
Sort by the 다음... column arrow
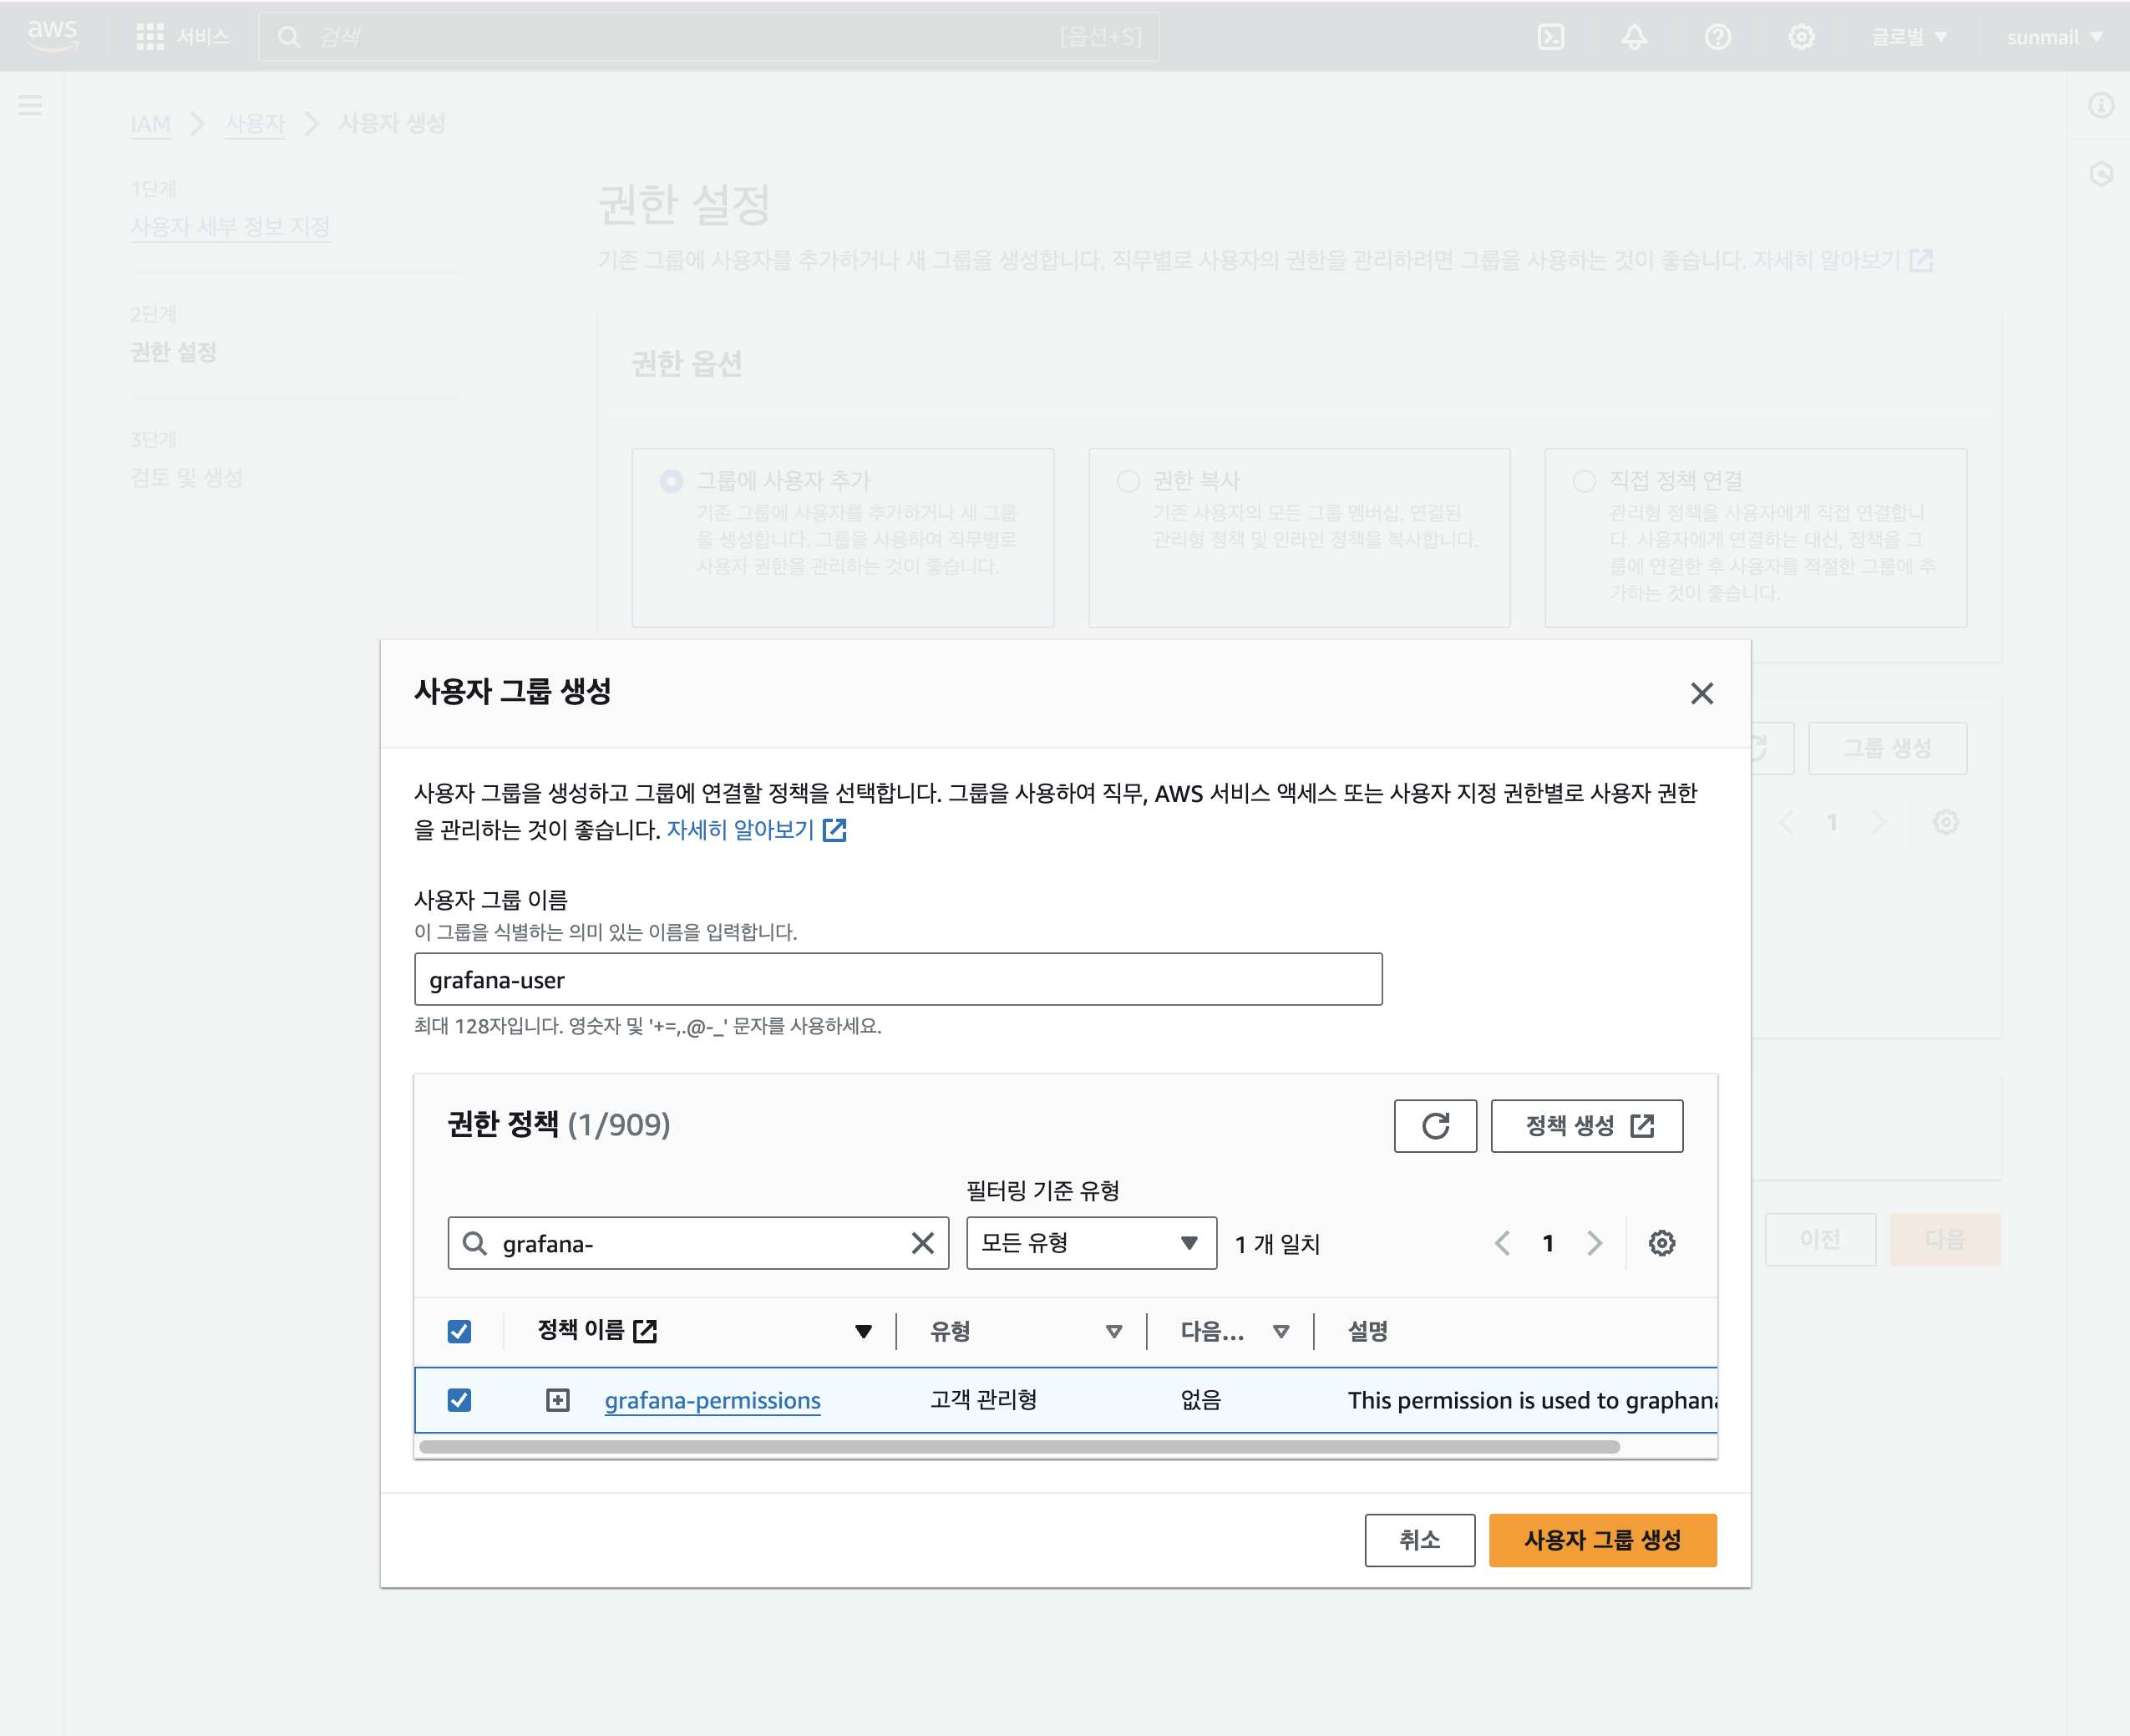tap(1281, 1331)
